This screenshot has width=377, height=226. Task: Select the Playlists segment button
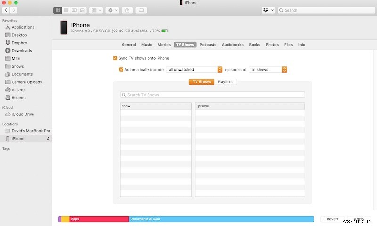pyautogui.click(x=225, y=82)
